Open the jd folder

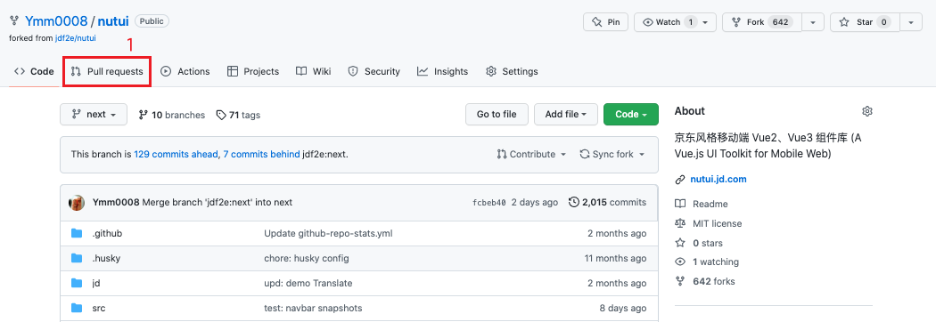coord(96,284)
